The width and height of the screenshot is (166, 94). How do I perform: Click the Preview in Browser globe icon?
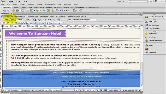click(x=40, y=20)
